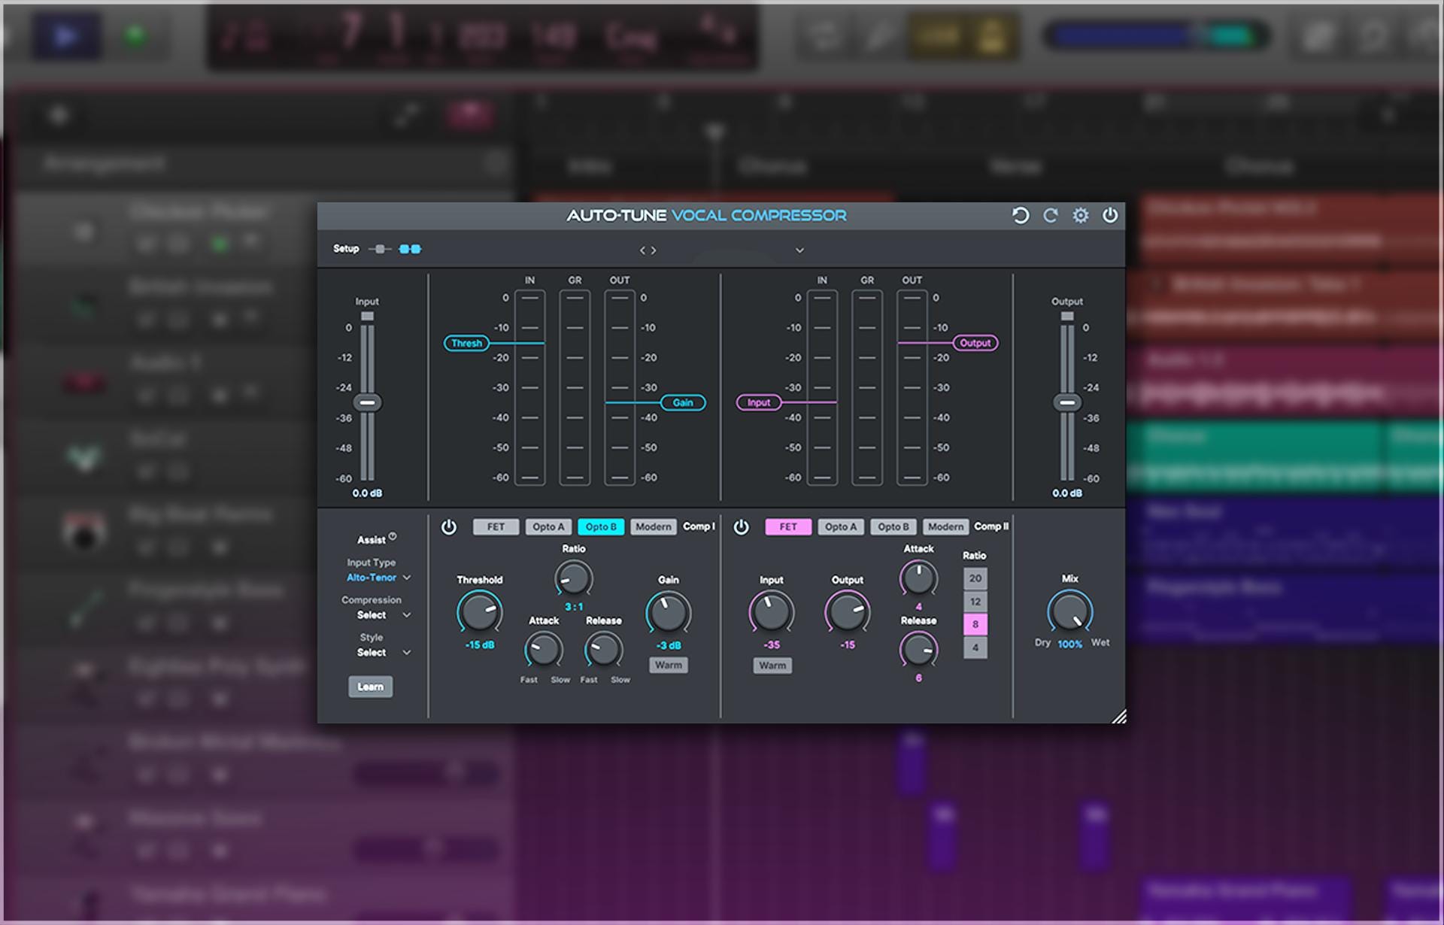Select FET mode for Comp II

click(788, 527)
